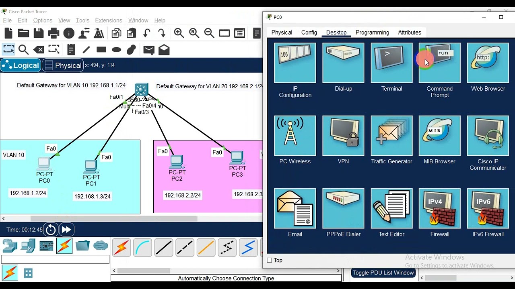
Task: Open the MIB Browser
Action: [x=439, y=136]
